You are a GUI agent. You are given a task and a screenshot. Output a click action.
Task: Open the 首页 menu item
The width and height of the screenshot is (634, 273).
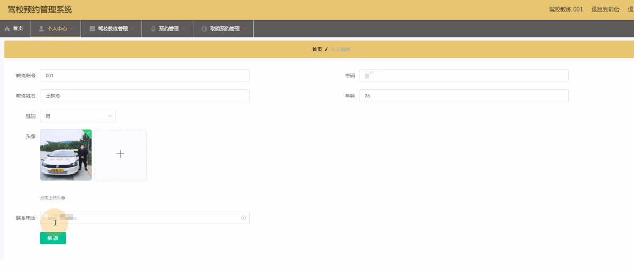[x=15, y=29]
